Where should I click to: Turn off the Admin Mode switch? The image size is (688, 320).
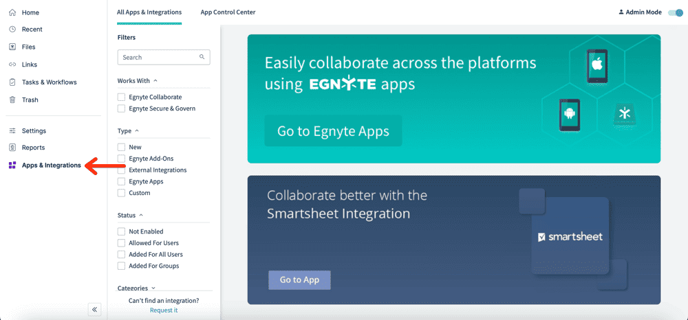676,12
